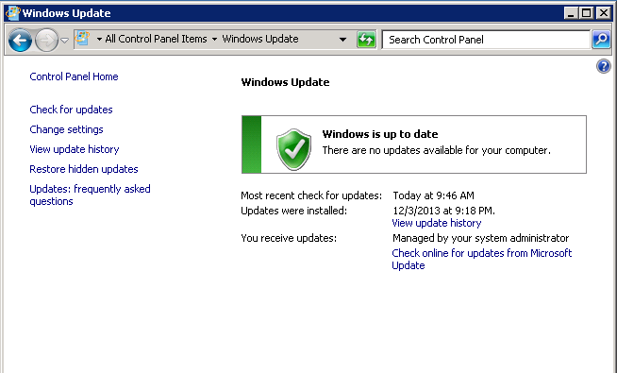Open the recent pages dropdown arrow
The width and height of the screenshot is (617, 373).
click(65, 41)
